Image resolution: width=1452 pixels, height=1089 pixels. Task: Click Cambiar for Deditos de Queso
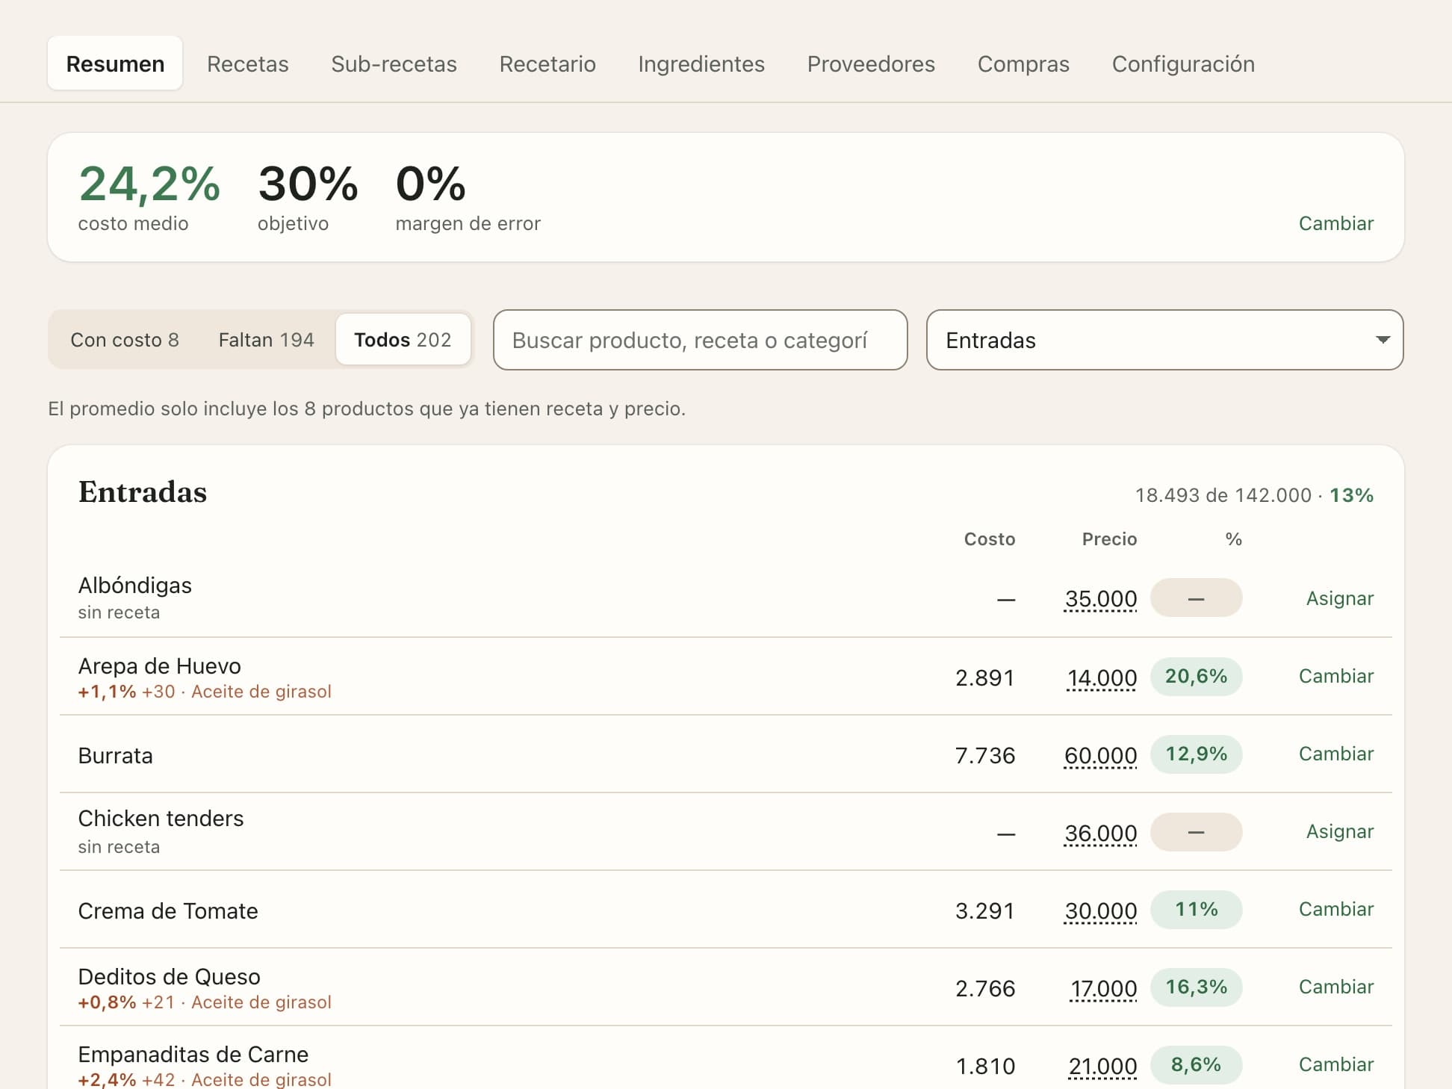1336,987
